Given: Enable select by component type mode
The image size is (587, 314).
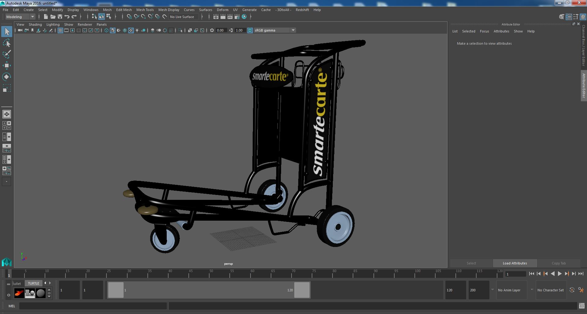Looking at the screenshot, I should tap(109, 17).
